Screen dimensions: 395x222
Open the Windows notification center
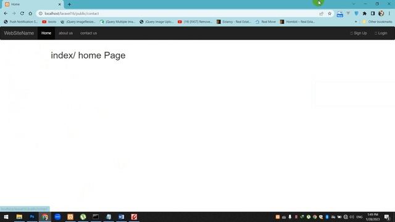click(387, 217)
